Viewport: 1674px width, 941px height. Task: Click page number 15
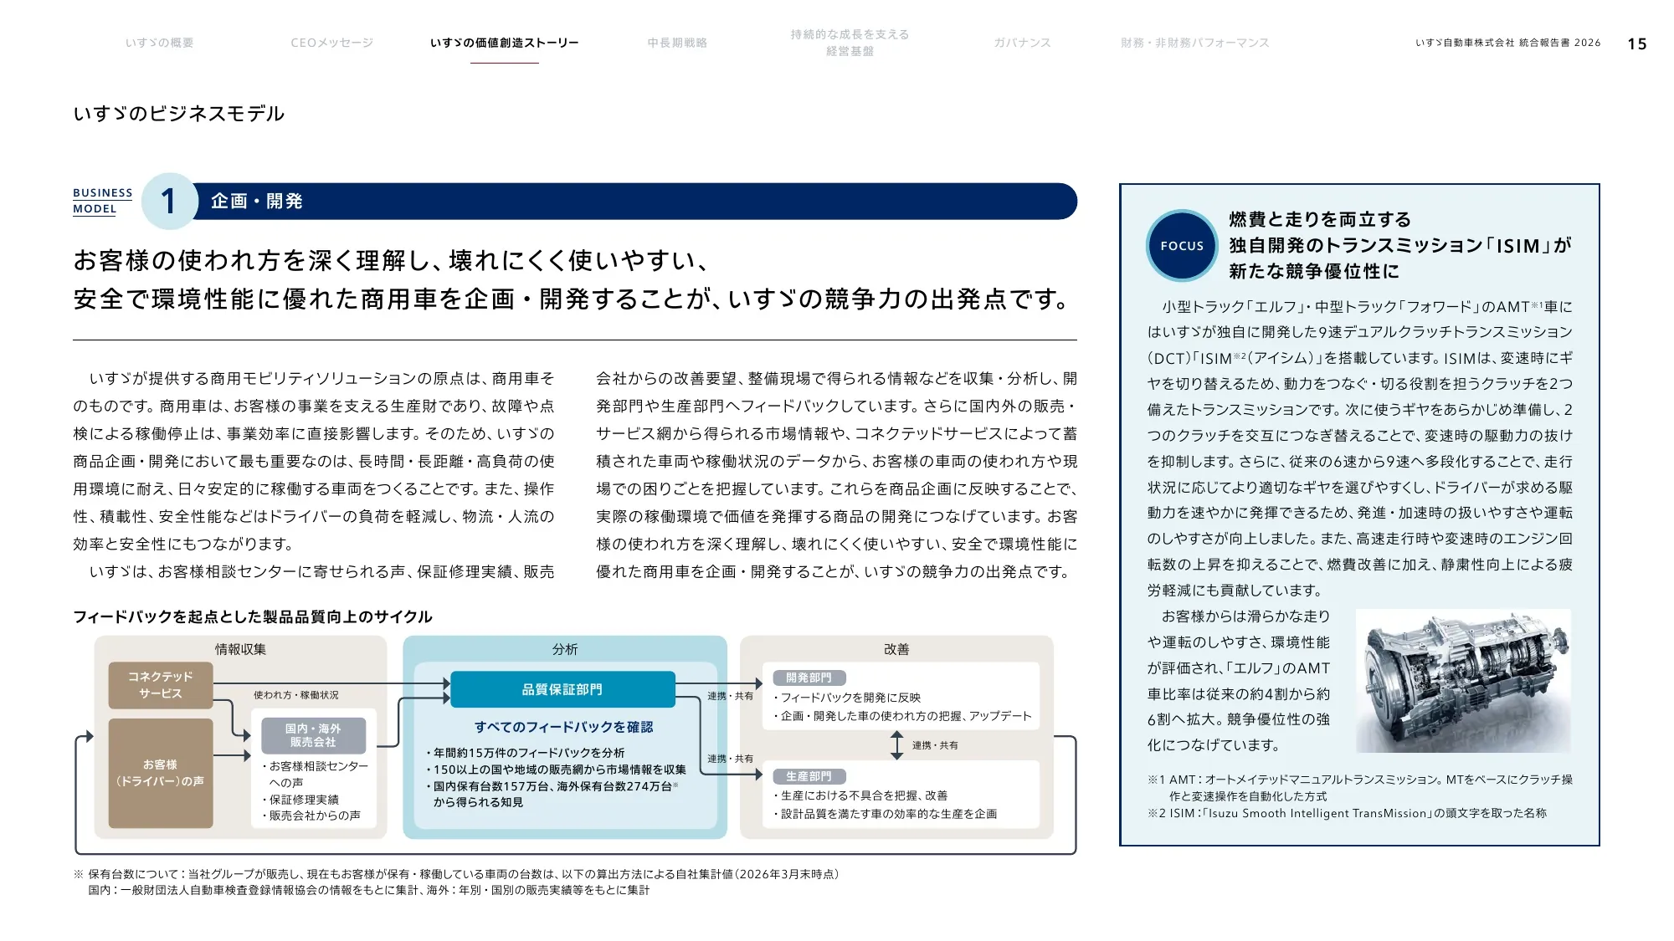click(1637, 43)
